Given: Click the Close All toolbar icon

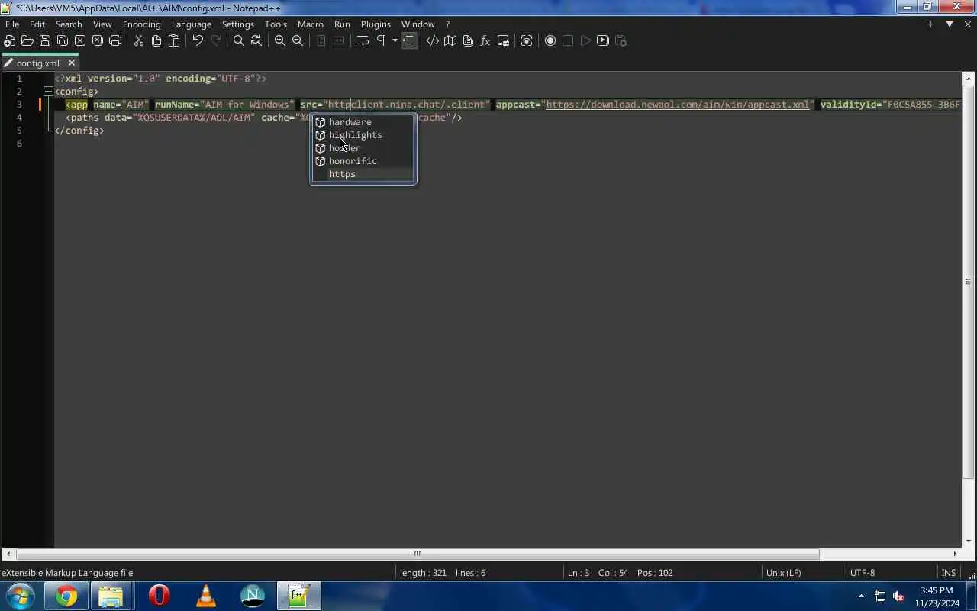Looking at the screenshot, I should [98, 40].
